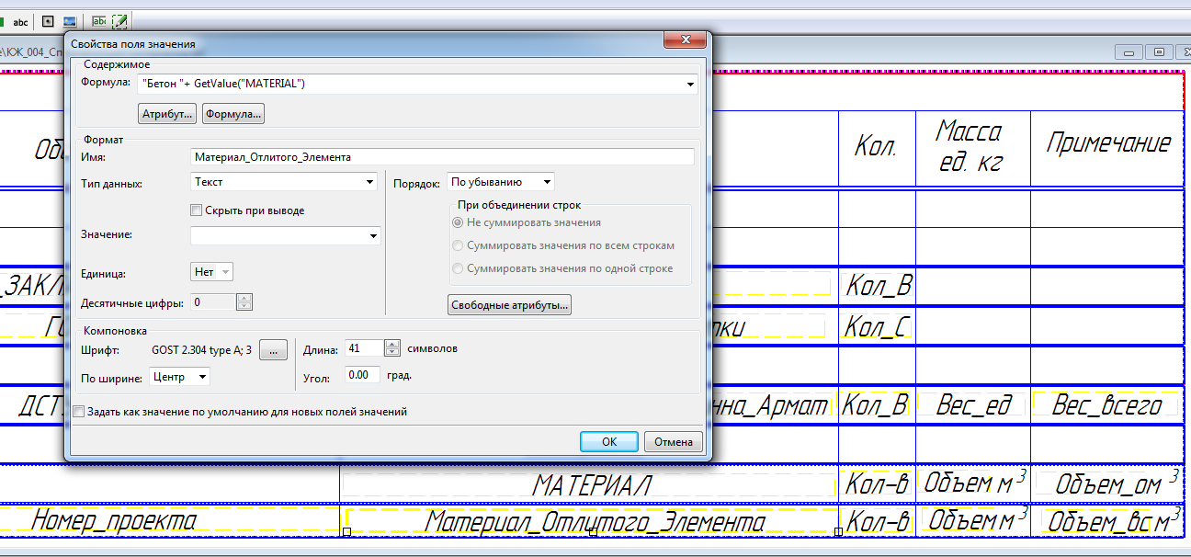Increase the decimal digits stepper
Viewport: 1191px width, 557px height.
coord(244,298)
